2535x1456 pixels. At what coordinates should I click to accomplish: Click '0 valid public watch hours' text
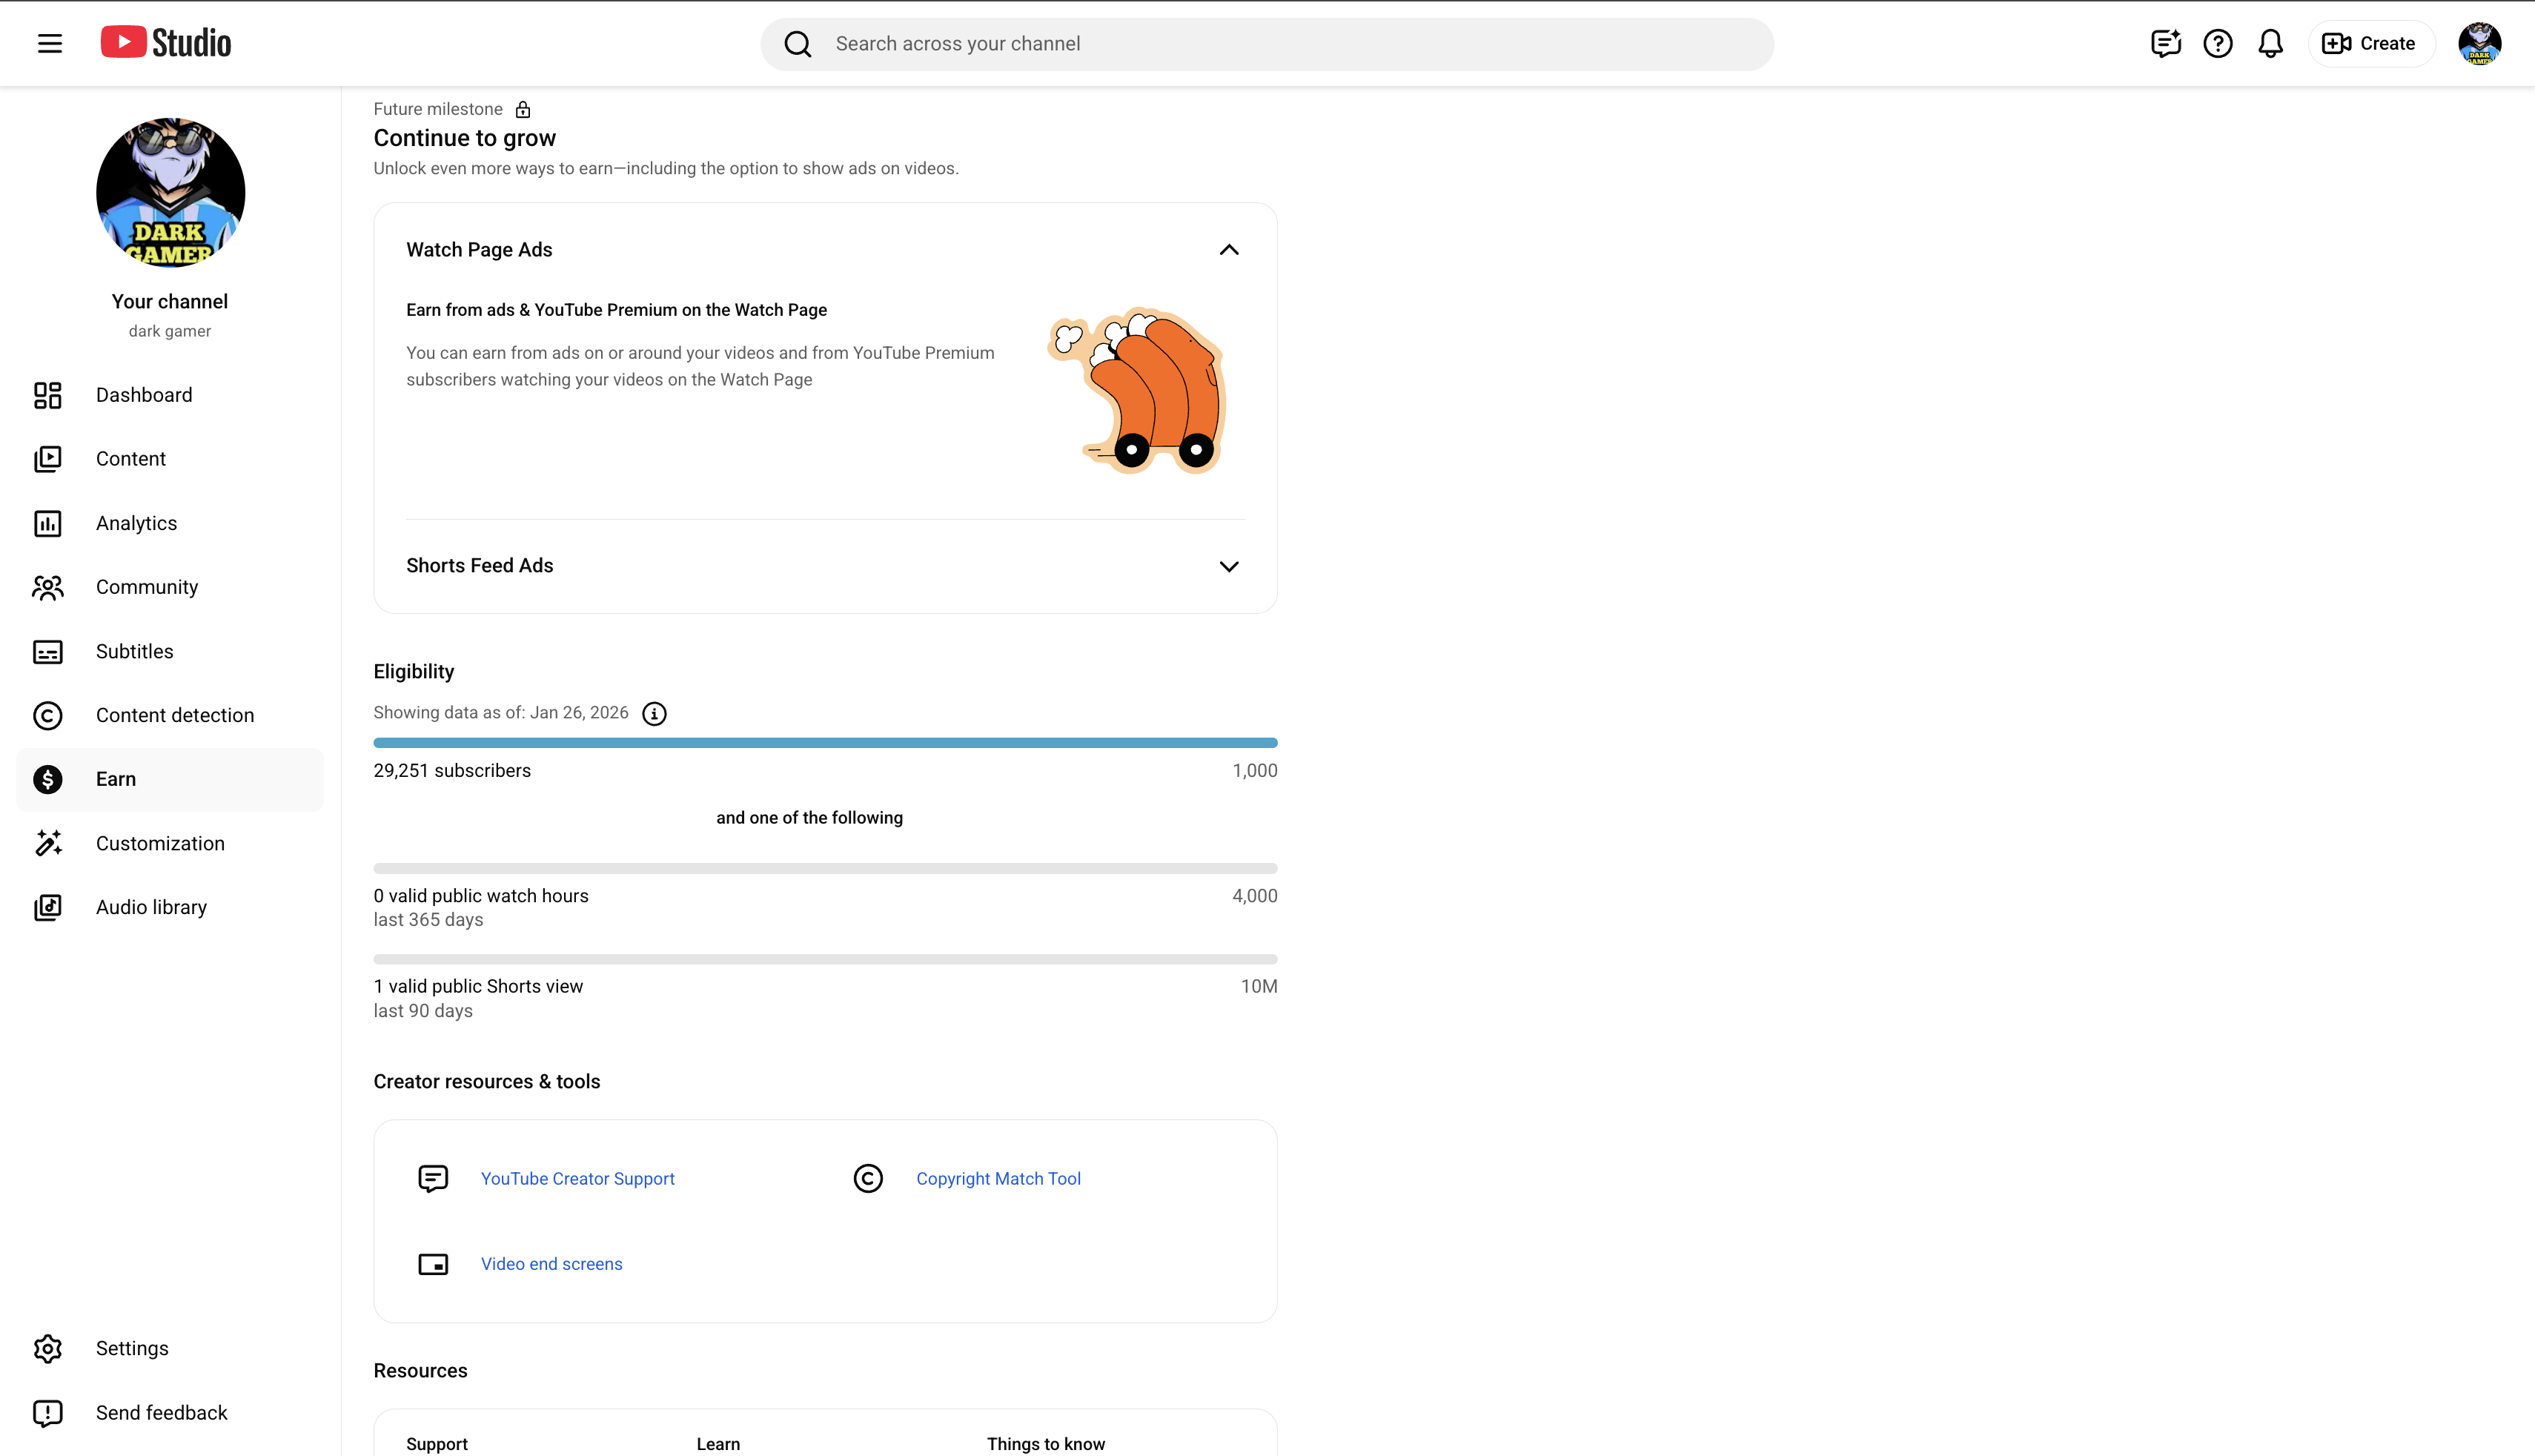pyautogui.click(x=481, y=896)
